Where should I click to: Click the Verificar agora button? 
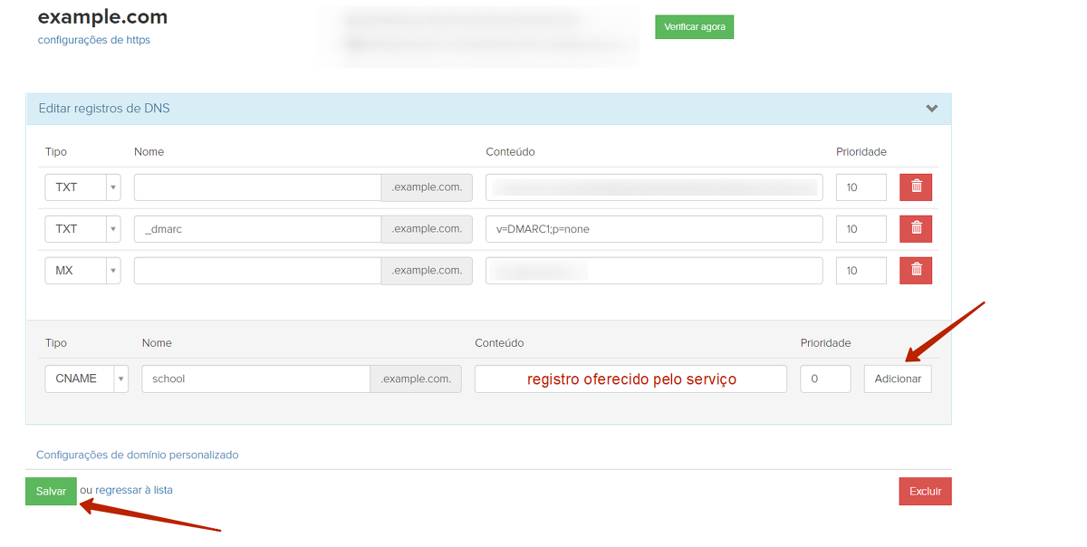click(694, 27)
